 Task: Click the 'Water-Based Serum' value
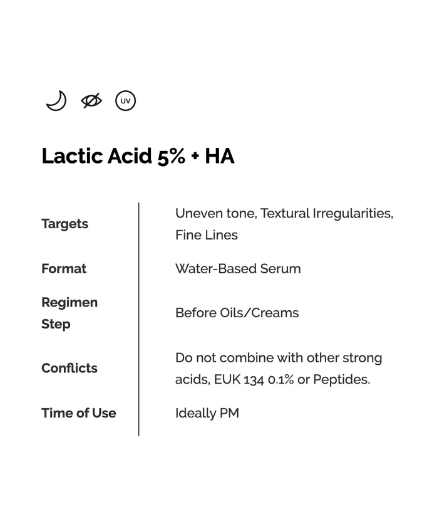(x=238, y=268)
